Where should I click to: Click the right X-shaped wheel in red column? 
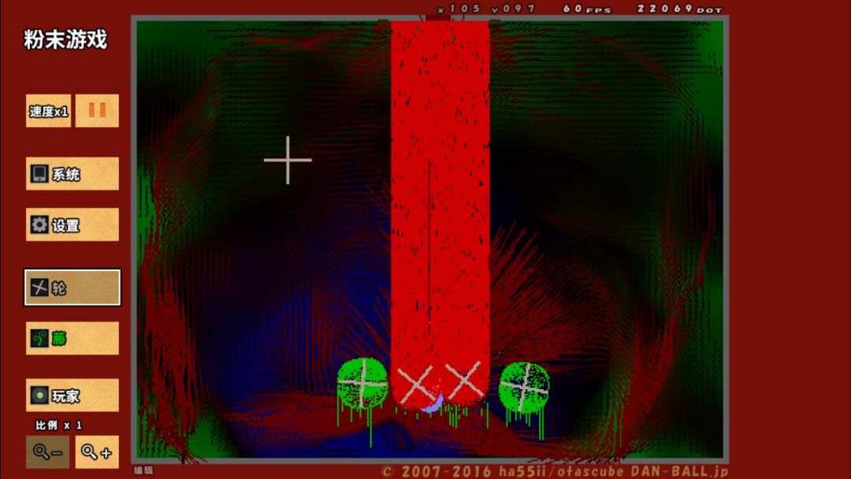[464, 380]
